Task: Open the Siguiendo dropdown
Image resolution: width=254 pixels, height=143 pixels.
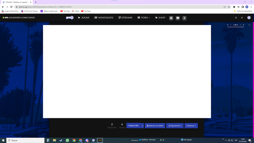Action: [175, 126]
